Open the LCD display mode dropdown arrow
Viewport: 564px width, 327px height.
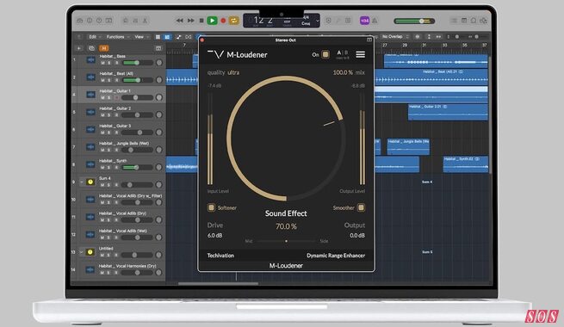point(317,21)
